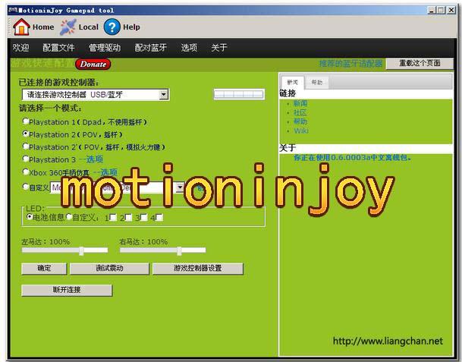Click the Home house icon
Viewport: 462px width, 362px height.
click(x=21, y=27)
